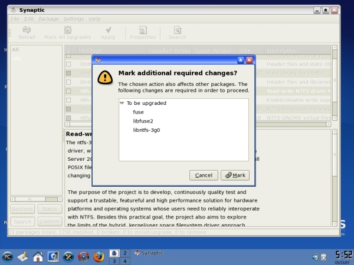Sort by Latest Version column header
This screenshot has height=265, width=354.
tap(215, 50)
